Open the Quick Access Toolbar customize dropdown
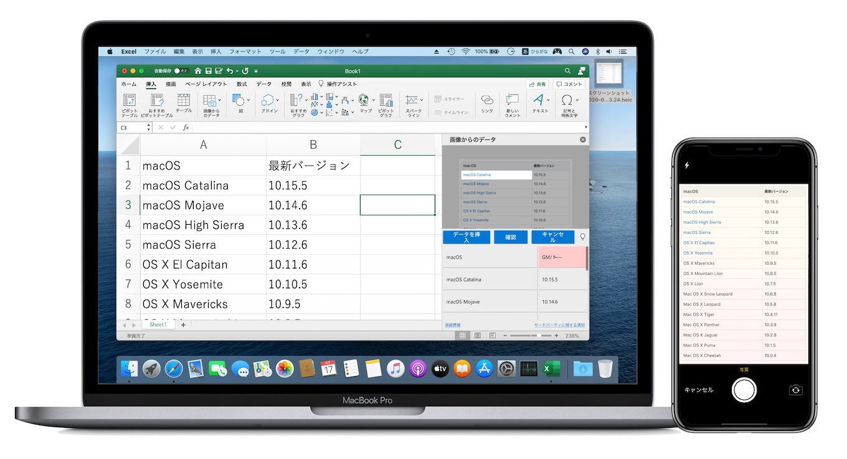The image size is (847, 459). click(256, 72)
